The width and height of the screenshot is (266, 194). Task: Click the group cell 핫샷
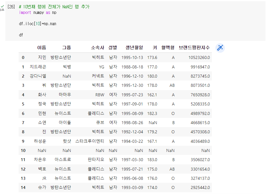click(67, 141)
